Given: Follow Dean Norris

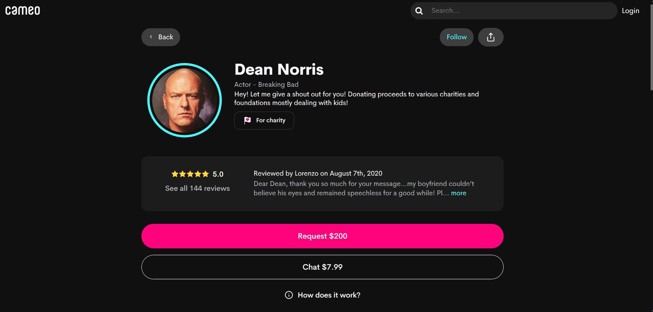Looking at the screenshot, I should point(456,37).
